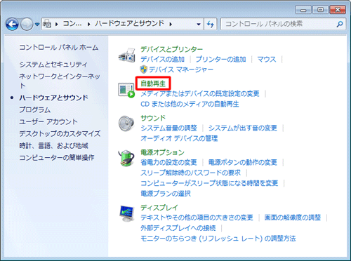Open デスクトップのカスタマイズ in sidebar
351x261 pixels.
click(x=60, y=133)
